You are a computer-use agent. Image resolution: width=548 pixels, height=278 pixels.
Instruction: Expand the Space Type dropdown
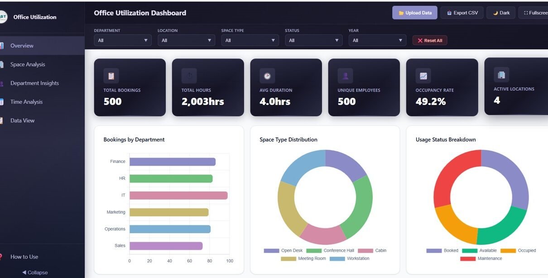click(250, 40)
